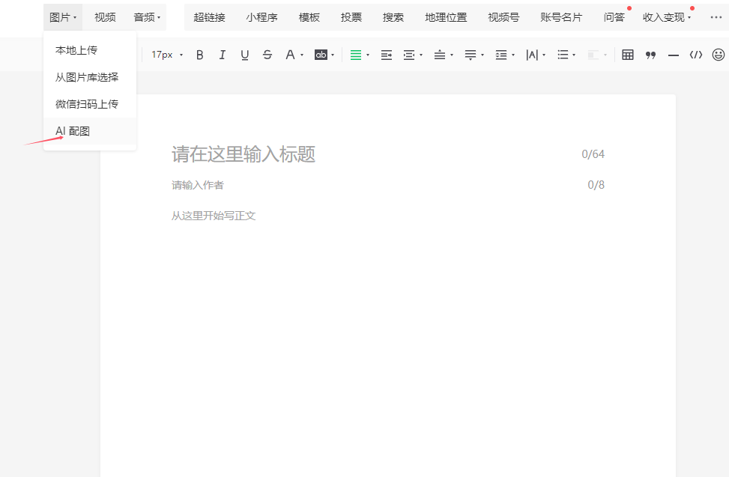
Task: Select AI 配图 menu entry
Action: tap(73, 131)
